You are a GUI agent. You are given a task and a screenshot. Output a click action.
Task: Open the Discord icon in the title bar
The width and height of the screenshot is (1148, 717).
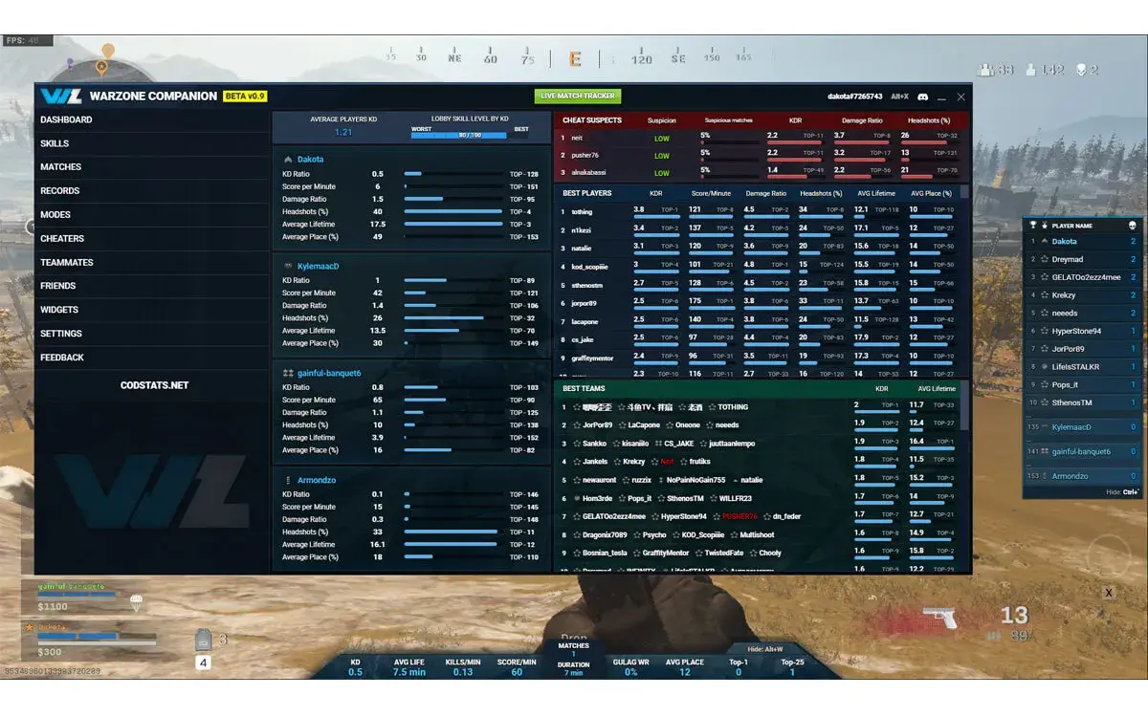[x=922, y=97]
